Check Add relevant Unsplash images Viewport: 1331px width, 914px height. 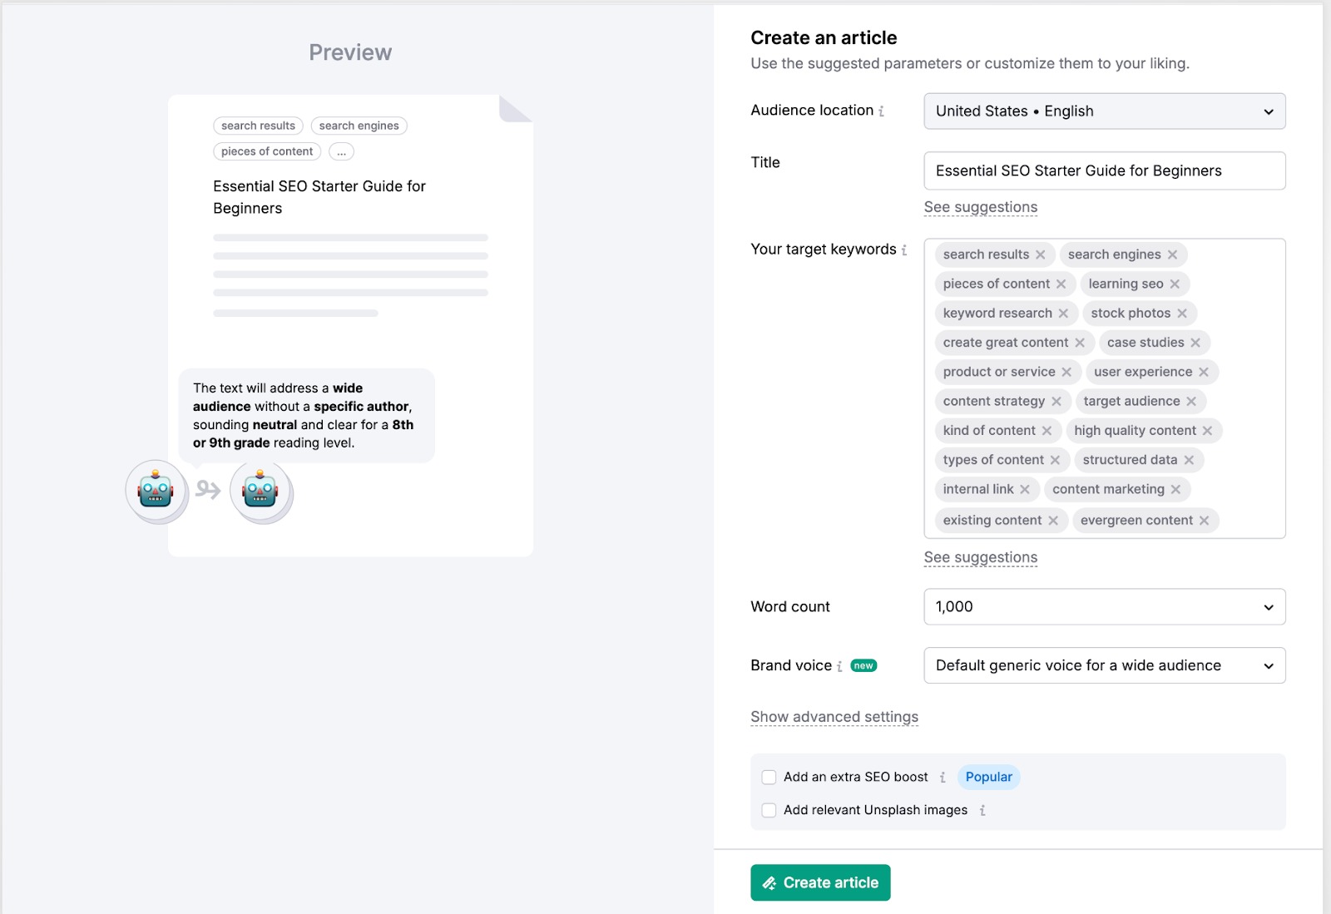point(769,810)
